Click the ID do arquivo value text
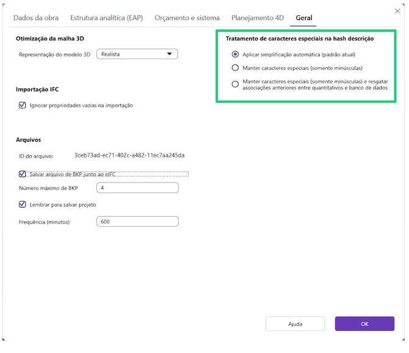Viewport: 409px width, 353px height. 133,156
